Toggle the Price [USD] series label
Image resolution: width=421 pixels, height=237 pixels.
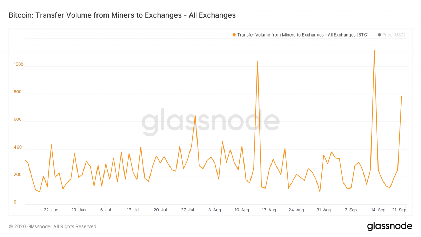click(394, 35)
